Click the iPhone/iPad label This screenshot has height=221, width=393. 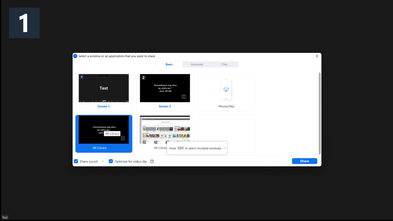pos(226,106)
